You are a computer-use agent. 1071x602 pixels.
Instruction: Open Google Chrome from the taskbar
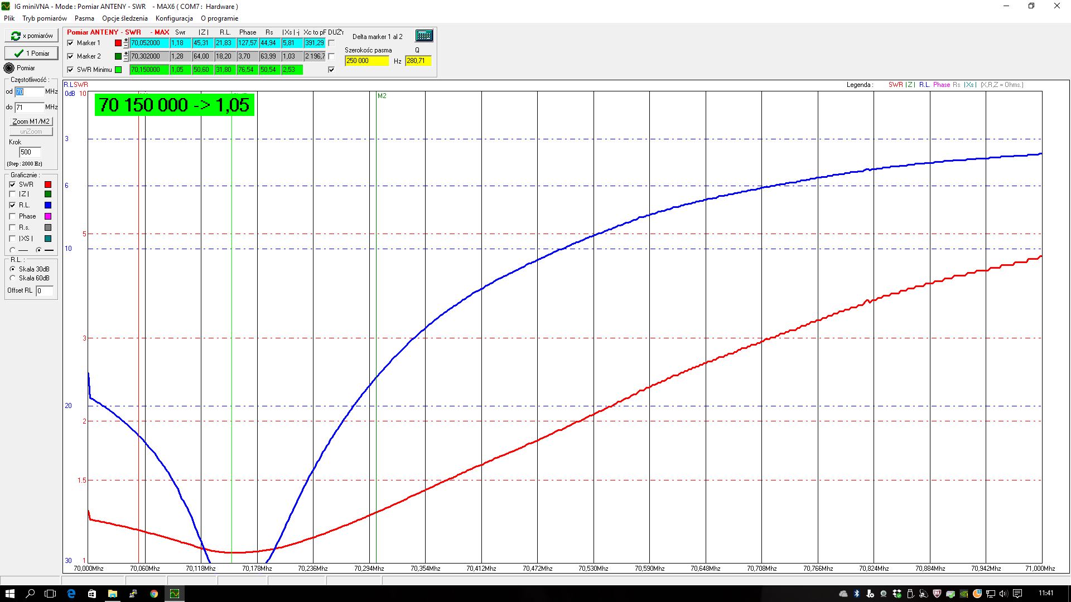point(154,594)
